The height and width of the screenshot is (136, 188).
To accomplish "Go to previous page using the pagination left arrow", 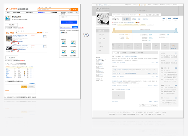I will (140, 106).
